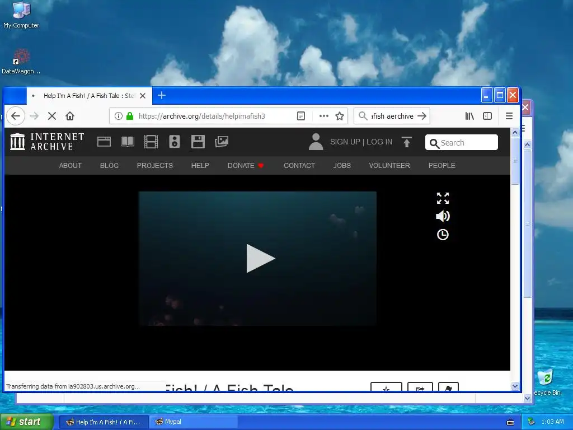The height and width of the screenshot is (430, 573).
Task: Open the BLOG menu item
Action: pyautogui.click(x=109, y=166)
